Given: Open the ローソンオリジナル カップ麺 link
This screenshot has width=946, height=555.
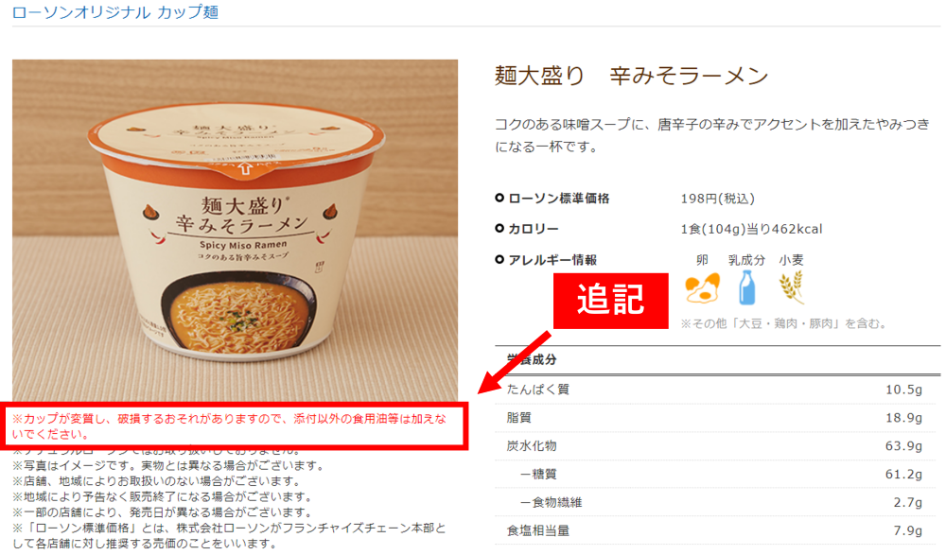Looking at the screenshot, I should tap(115, 12).
